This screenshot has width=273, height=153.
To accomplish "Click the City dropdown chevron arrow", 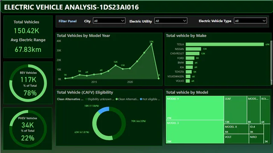I will coord(122,21).
